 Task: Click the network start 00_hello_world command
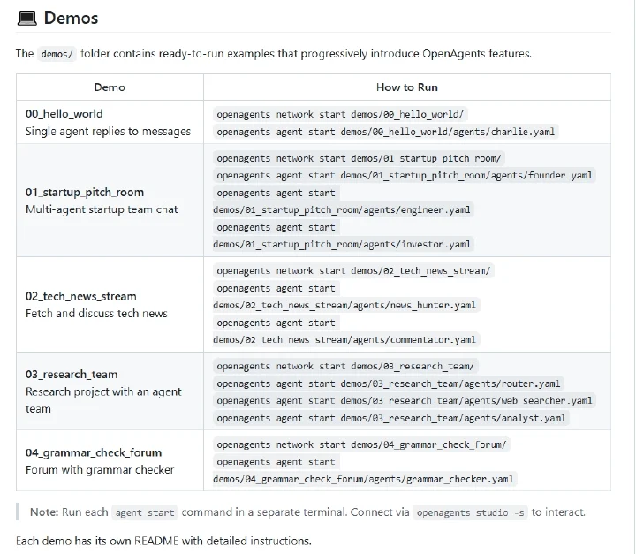click(340, 115)
